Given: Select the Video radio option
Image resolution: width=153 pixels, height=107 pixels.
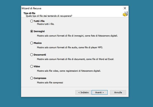Looking at the screenshot, I should (x=32, y=66).
